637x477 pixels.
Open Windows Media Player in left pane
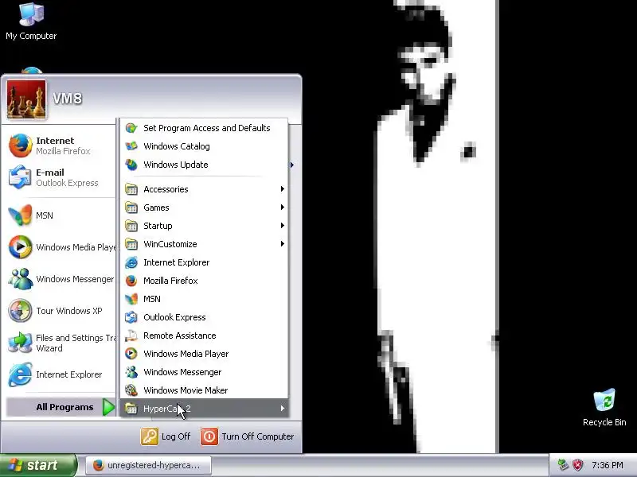pyautogui.click(x=61, y=247)
